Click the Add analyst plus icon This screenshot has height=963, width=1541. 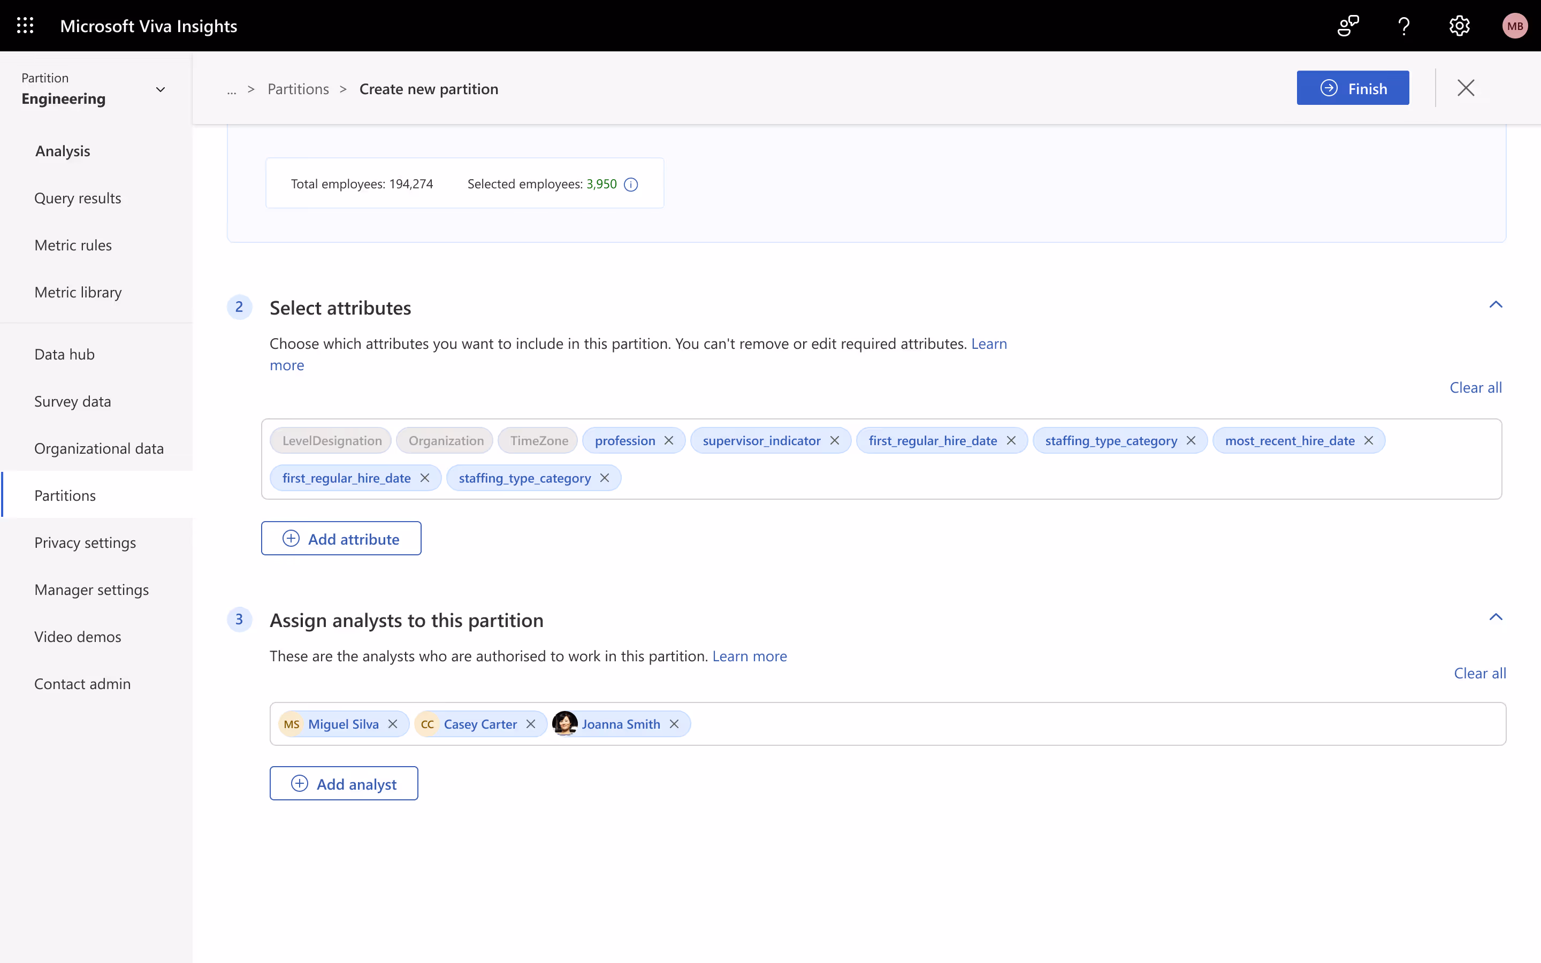pyautogui.click(x=298, y=783)
